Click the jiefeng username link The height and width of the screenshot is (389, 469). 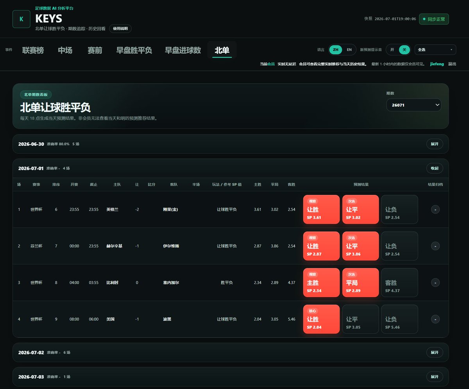[x=437, y=64]
